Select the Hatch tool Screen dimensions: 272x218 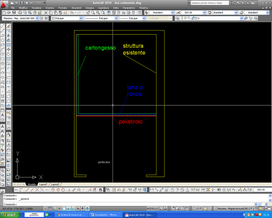tap(3, 96)
